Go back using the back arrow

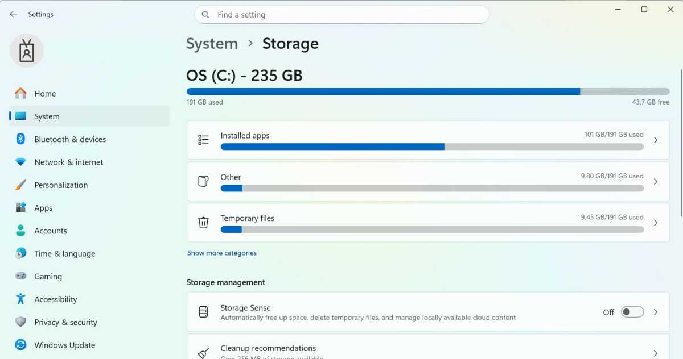pyautogui.click(x=13, y=14)
